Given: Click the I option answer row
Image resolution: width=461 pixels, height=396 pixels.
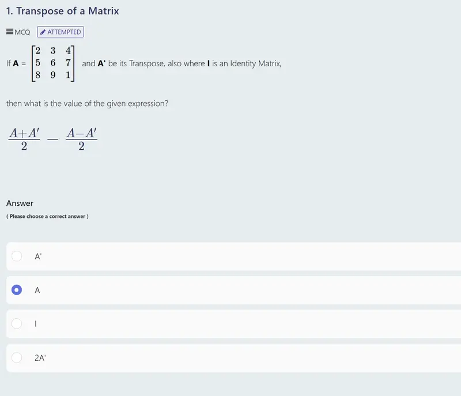Looking at the screenshot, I should pos(234,324).
